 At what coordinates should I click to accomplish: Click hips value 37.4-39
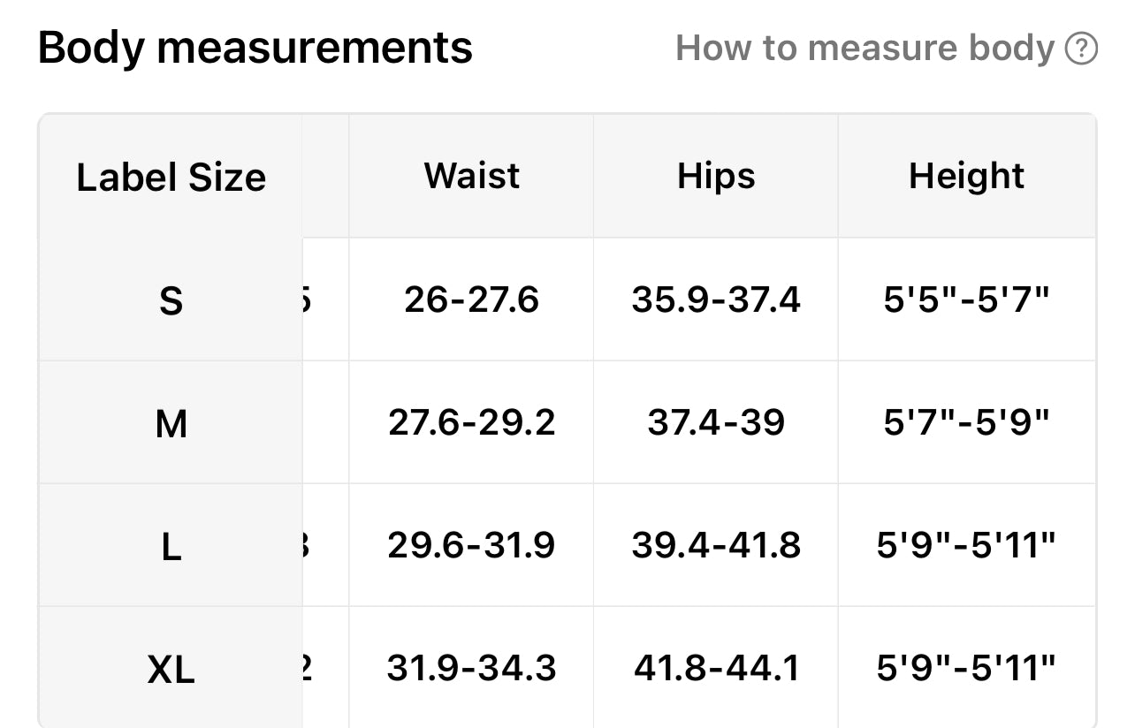[716, 422]
